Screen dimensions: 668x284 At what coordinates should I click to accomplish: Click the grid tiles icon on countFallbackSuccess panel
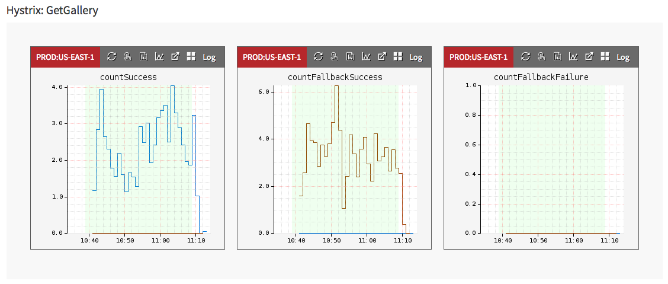[398, 57]
